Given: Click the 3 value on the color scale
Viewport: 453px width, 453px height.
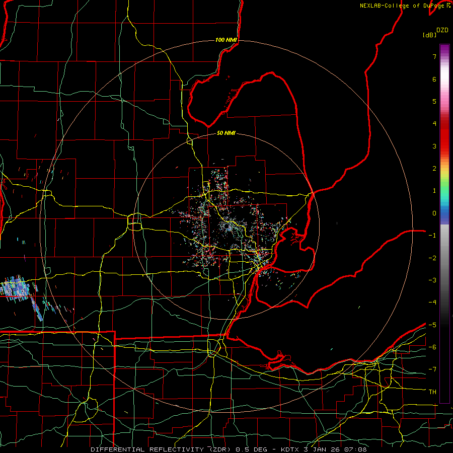Looking at the screenshot, I should click(434, 146).
